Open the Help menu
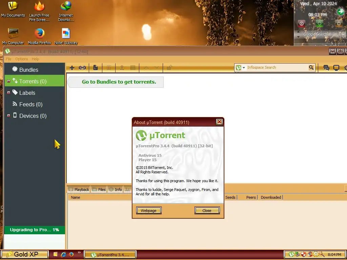The width and height of the screenshot is (347, 260). coord(35,59)
